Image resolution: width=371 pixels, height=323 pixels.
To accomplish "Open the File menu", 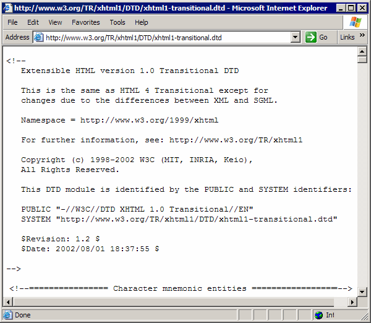I will pyautogui.click(x=12, y=22).
